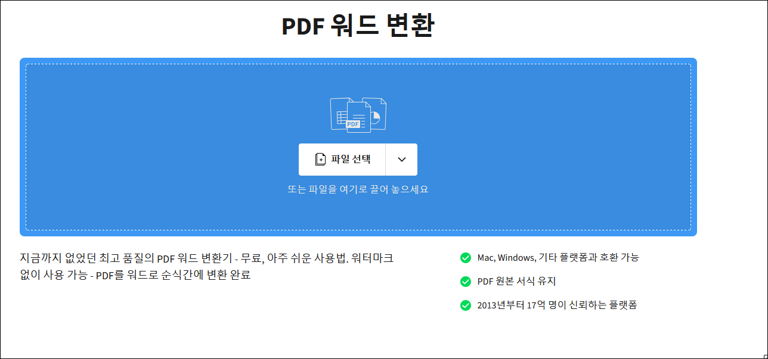Click the green checkmark beside PDF 원본 서식 유지
Viewport: 768px width, 359px height.
(x=466, y=282)
